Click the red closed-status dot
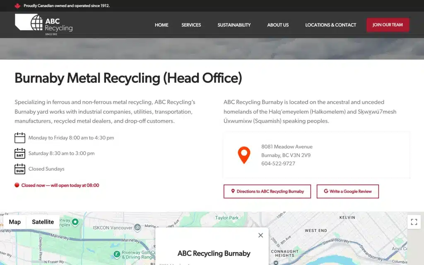The width and height of the screenshot is (424, 265). click(17, 185)
